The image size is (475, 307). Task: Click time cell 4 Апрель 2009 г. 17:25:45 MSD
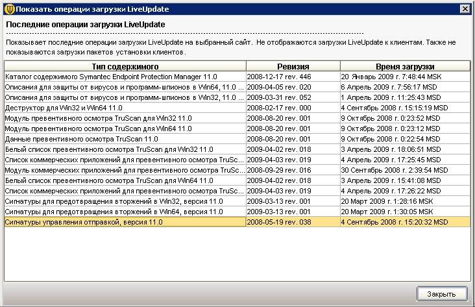pyautogui.click(x=406, y=160)
